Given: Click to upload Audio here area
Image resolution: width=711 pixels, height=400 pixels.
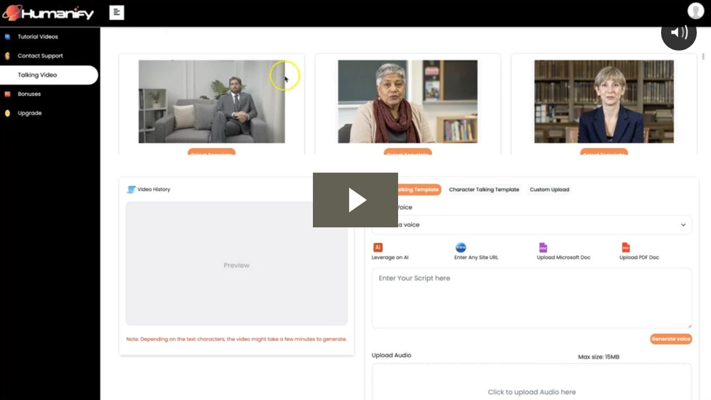Looking at the screenshot, I should [x=532, y=382].
